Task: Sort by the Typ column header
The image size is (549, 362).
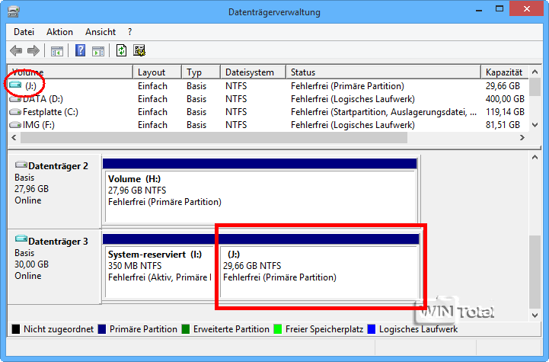Action: [x=201, y=72]
